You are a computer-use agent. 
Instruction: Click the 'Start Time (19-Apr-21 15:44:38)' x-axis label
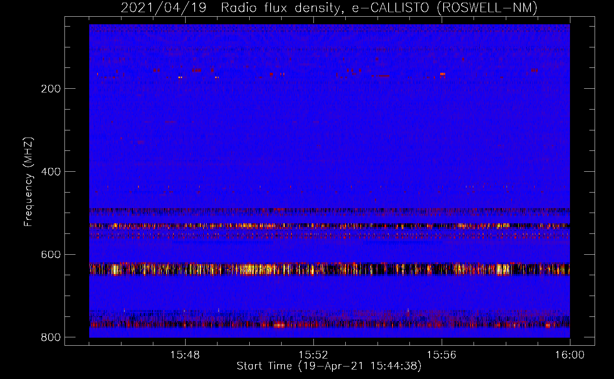tap(329, 366)
